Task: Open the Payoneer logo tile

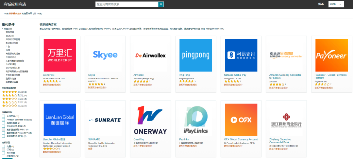Action: tap(332, 55)
